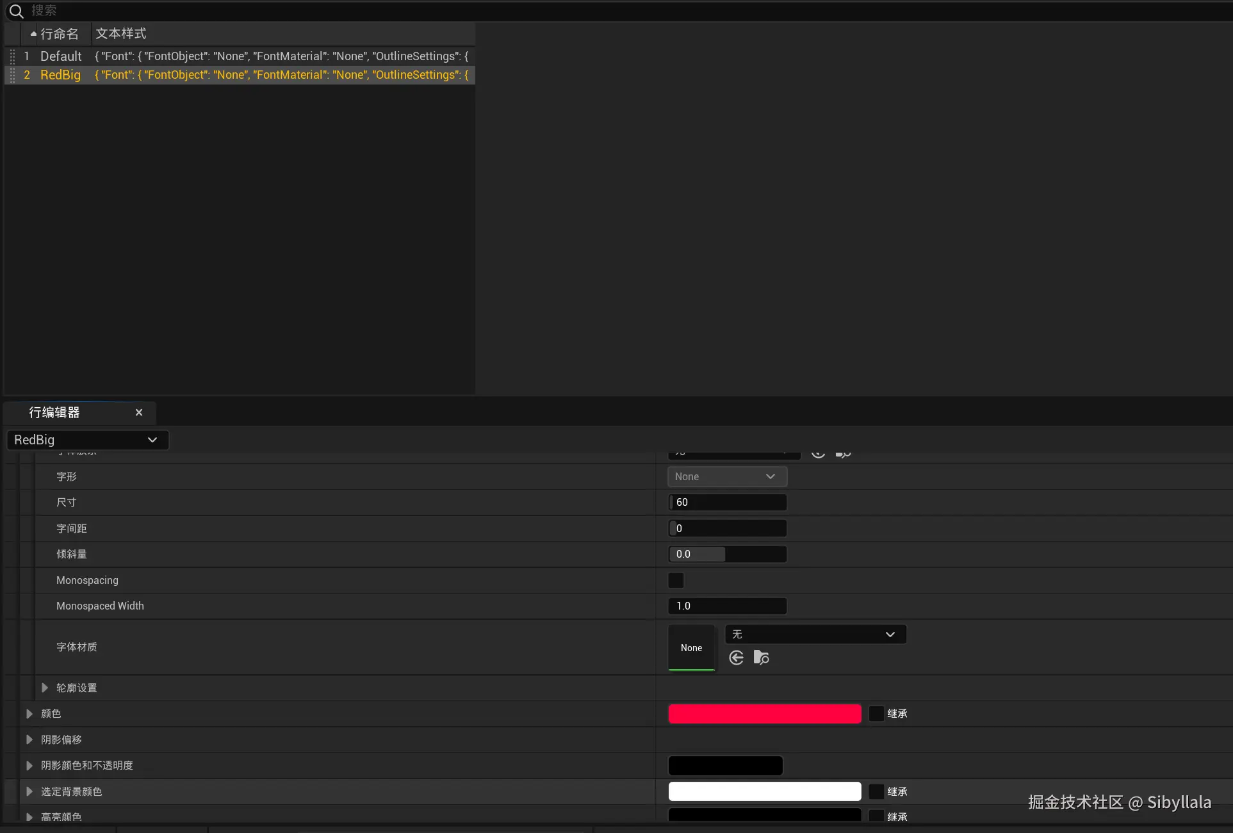
Task: Select the Default row in table
Action: tap(61, 56)
